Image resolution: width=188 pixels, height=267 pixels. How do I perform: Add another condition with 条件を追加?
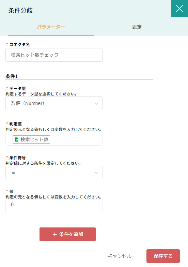[x=67, y=234]
